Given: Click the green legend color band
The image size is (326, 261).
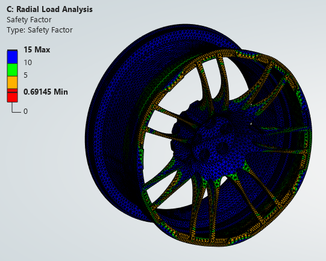Looking at the screenshot, I should coord(12,70).
